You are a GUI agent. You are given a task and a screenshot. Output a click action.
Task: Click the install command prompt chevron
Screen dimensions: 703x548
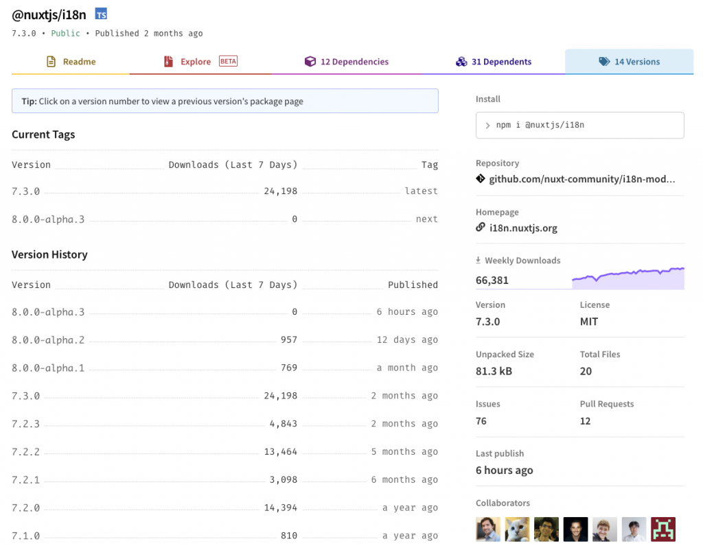pyautogui.click(x=488, y=126)
